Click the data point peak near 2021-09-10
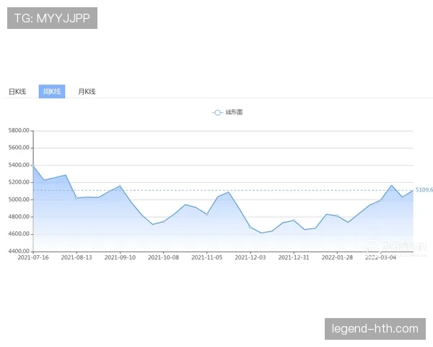The width and height of the screenshot is (433, 347). point(120,187)
